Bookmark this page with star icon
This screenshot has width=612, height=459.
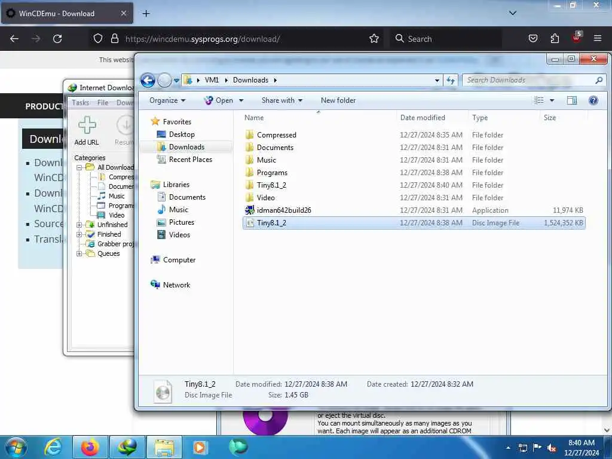[x=374, y=39]
